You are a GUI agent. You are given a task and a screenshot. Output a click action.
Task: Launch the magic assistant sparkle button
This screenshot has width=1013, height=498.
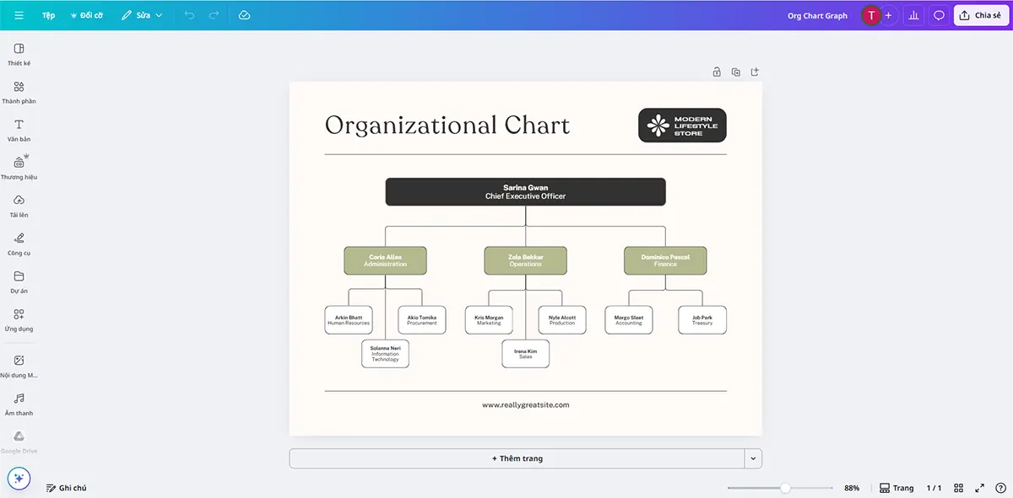(x=19, y=479)
